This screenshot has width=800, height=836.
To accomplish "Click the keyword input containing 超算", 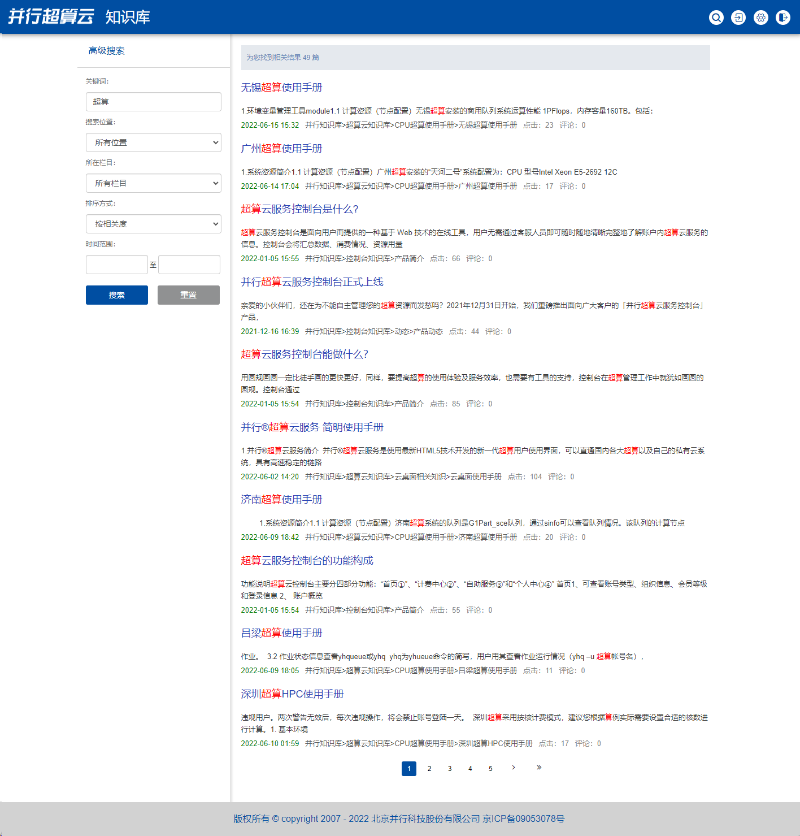I will pyautogui.click(x=154, y=102).
